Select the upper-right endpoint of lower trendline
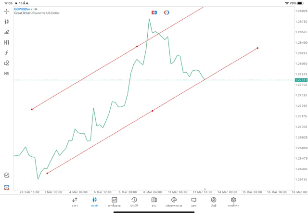The height and width of the screenshot is (215, 308). [x=258, y=48]
